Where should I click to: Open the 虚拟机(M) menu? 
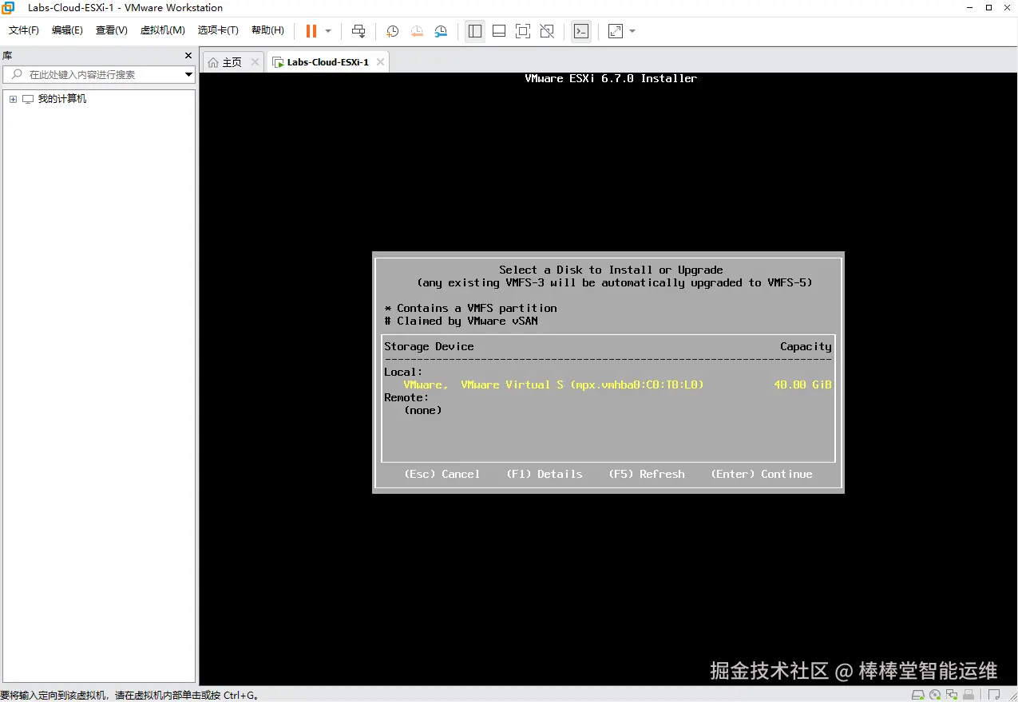163,30
